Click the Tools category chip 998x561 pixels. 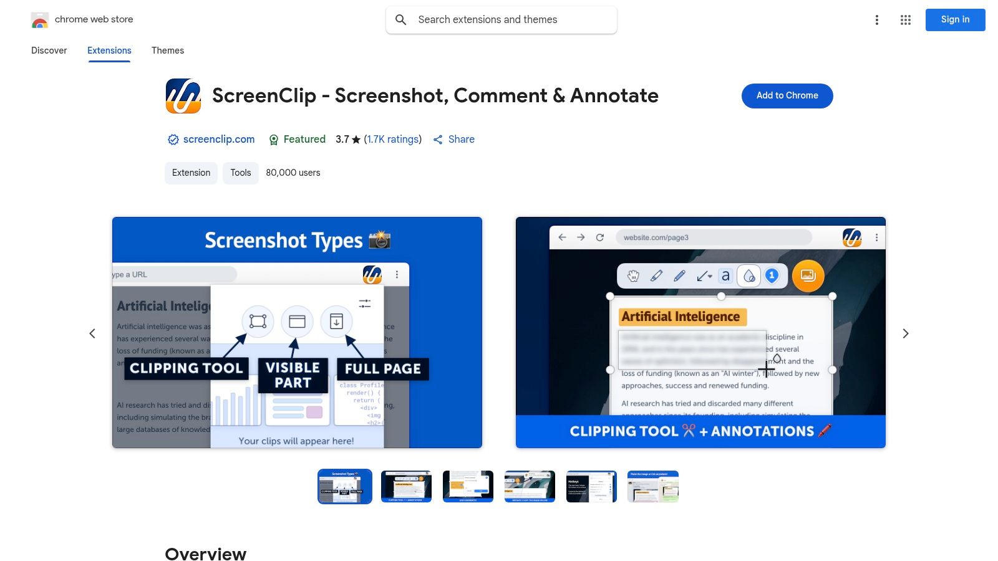pos(240,173)
